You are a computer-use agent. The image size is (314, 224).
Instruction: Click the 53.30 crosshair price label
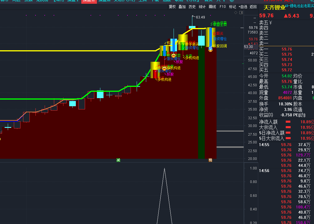pyautogui.click(x=248, y=47)
